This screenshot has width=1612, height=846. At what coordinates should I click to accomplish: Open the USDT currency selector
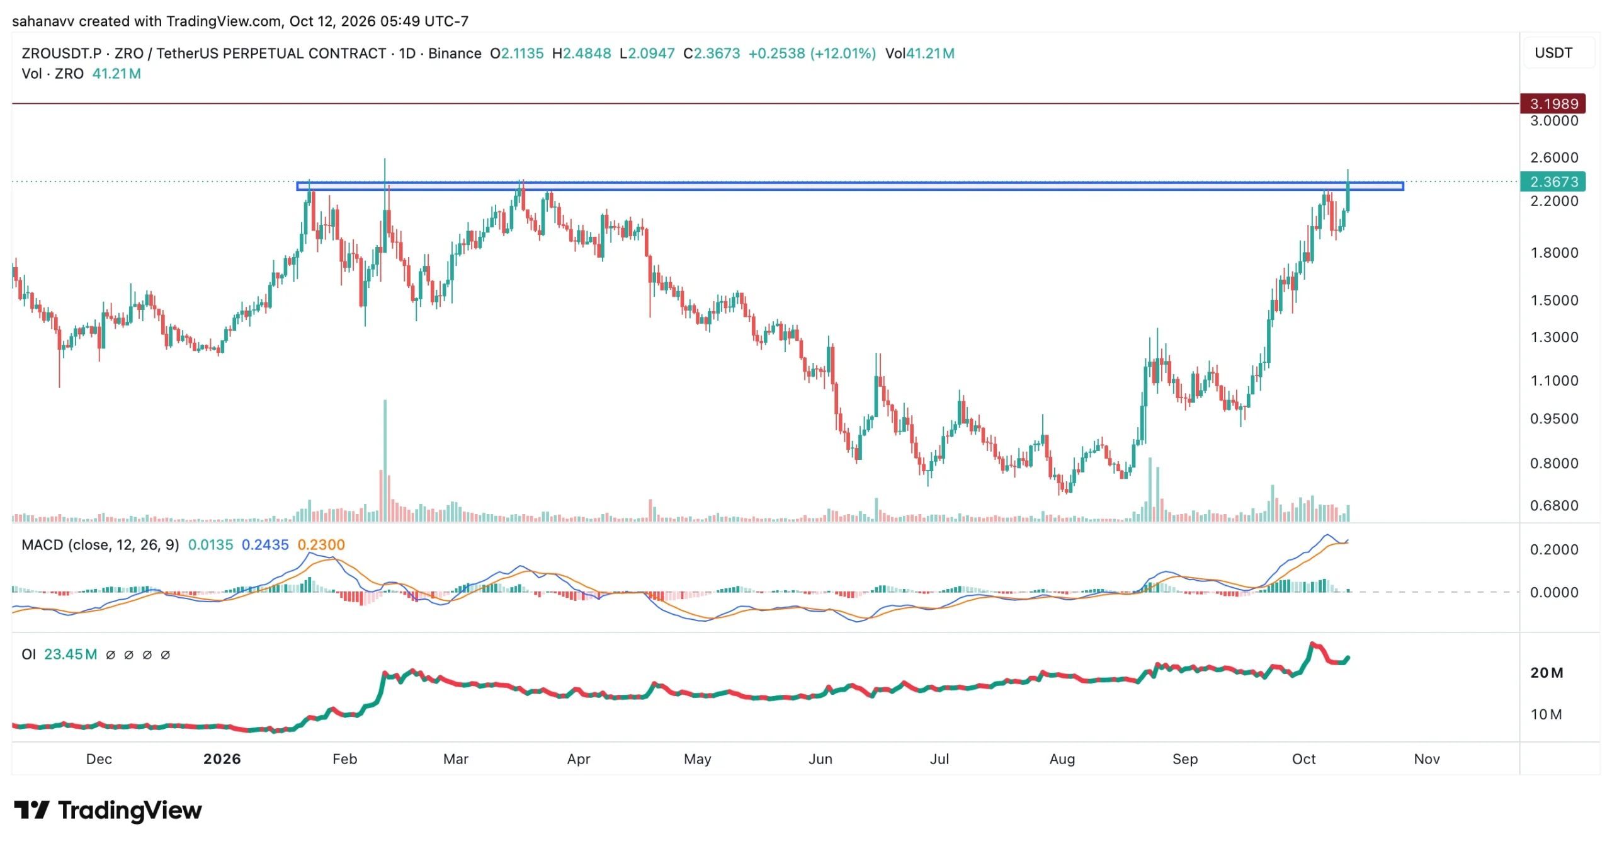pos(1558,53)
